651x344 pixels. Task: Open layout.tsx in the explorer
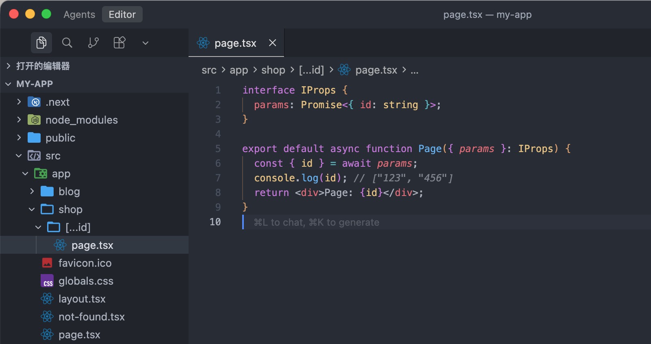click(x=82, y=299)
